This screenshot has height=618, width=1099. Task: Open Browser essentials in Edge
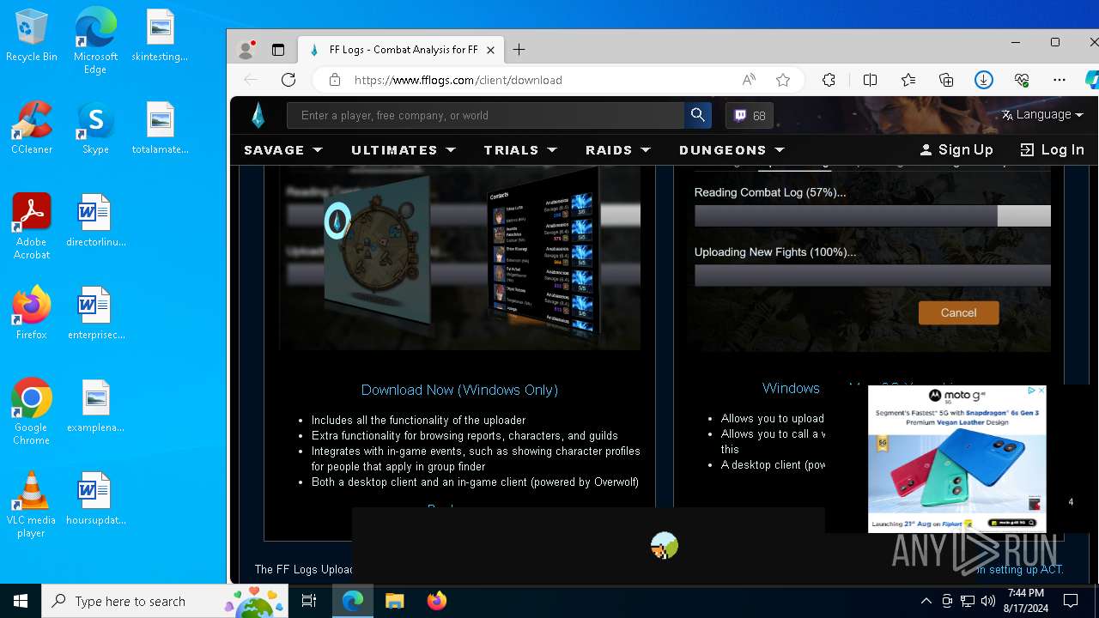[1022, 80]
